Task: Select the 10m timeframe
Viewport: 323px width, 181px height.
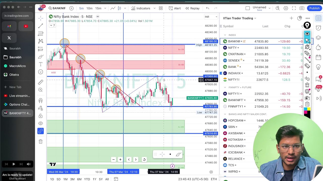Action: pyautogui.click(x=89, y=8)
